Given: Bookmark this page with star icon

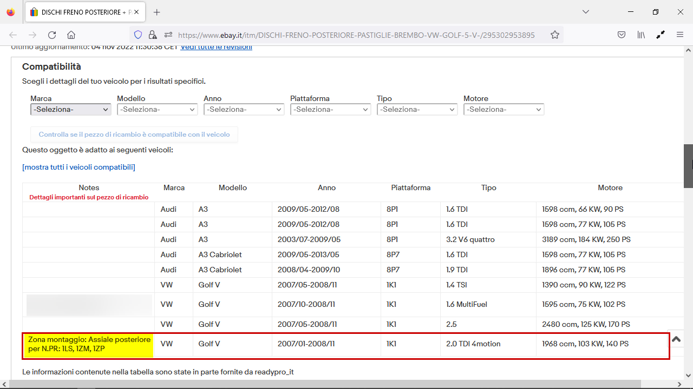Looking at the screenshot, I should [x=555, y=35].
